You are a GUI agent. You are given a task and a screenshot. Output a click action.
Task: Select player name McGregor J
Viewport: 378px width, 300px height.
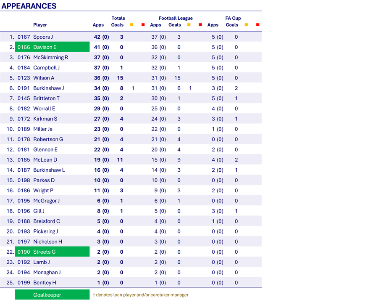46,201
